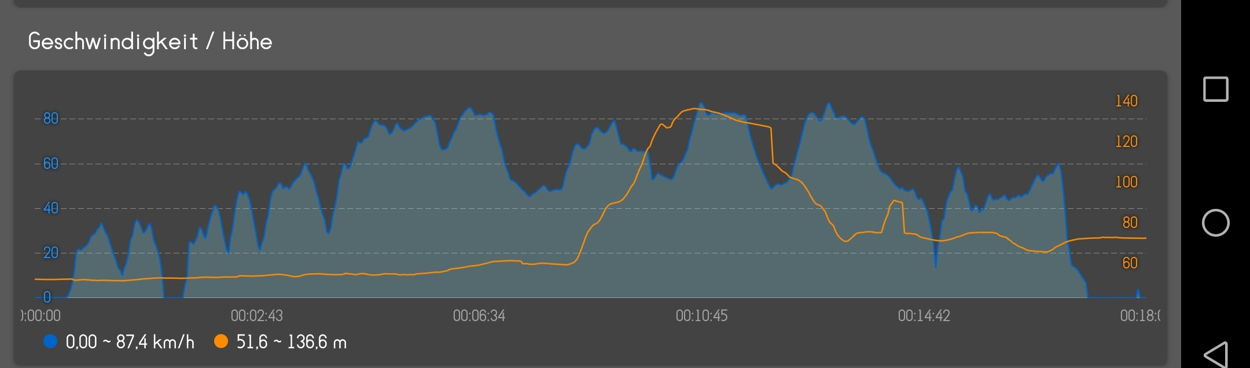Go back using the triangle navigation button
Viewport: 1250px width, 368px height.
[x=1215, y=354]
